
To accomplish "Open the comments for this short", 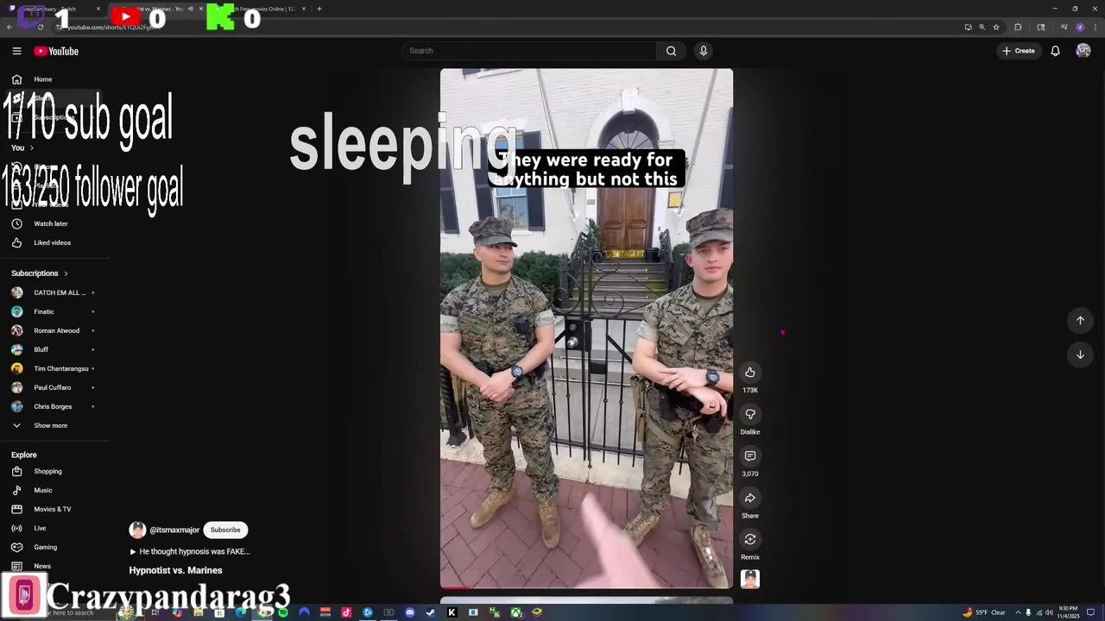I will coord(750,455).
